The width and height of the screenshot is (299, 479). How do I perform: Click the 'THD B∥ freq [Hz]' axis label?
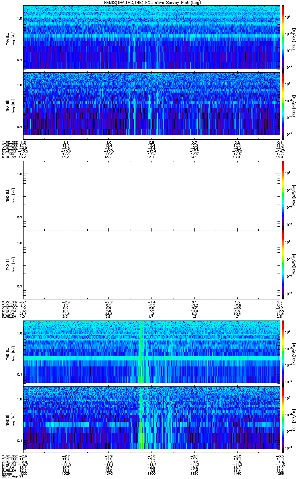10,265
